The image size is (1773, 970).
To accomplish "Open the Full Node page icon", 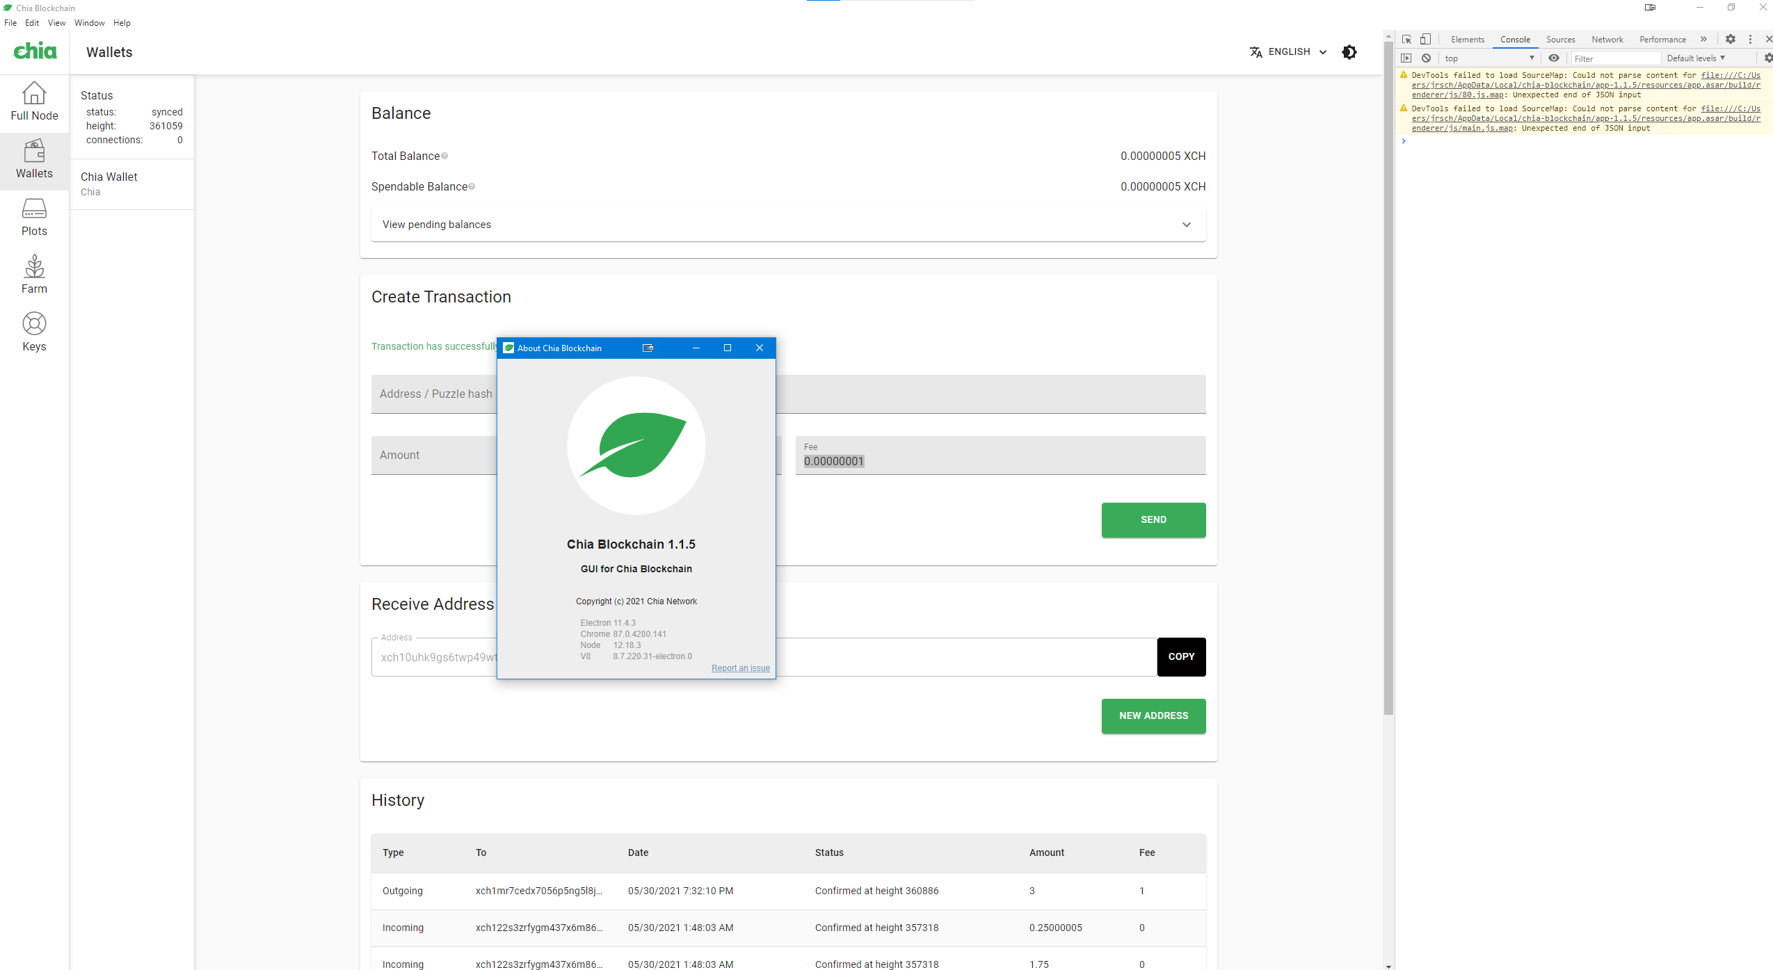I will point(34,93).
